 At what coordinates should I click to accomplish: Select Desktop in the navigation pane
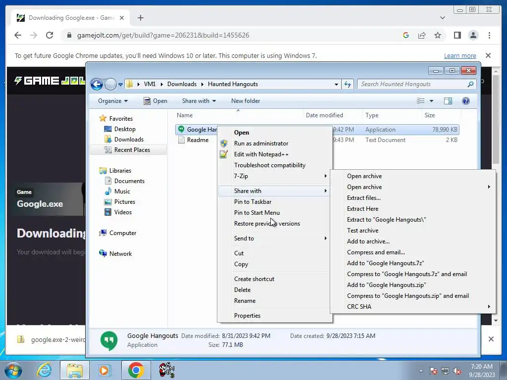pos(120,129)
